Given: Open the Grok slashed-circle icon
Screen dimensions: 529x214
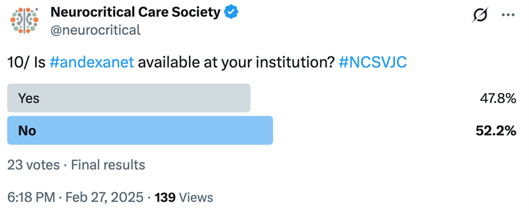Looking at the screenshot, I should 480,15.
